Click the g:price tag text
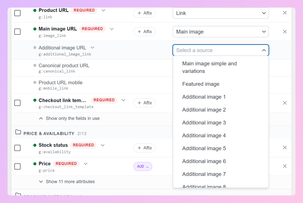Image resolution: width=303 pixels, height=203 pixels. coord(46,170)
